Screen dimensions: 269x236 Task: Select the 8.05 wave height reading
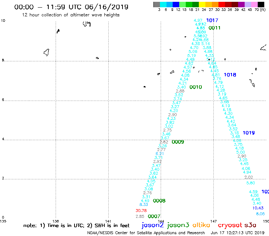click(x=260, y=214)
